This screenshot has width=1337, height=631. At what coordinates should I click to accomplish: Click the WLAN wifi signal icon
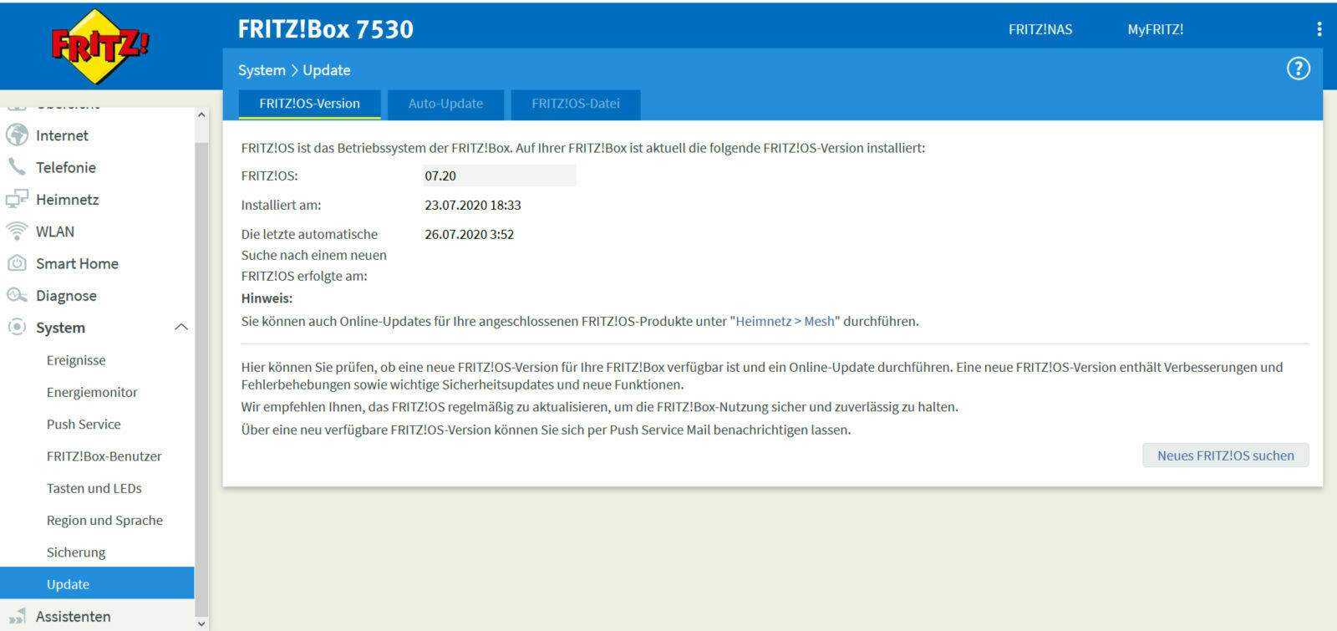(17, 232)
